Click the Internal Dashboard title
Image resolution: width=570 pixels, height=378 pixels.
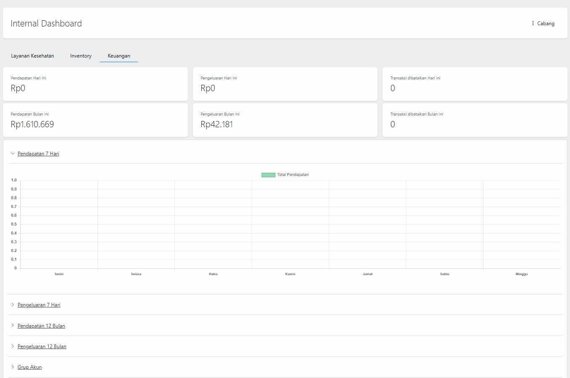pyautogui.click(x=46, y=24)
